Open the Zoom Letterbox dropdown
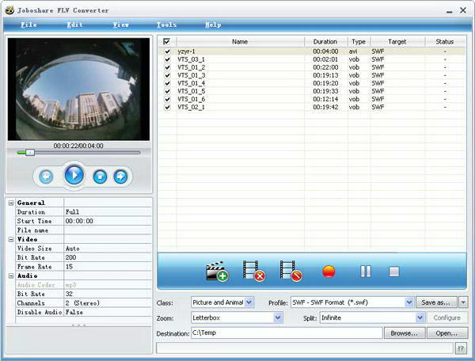 point(278,317)
